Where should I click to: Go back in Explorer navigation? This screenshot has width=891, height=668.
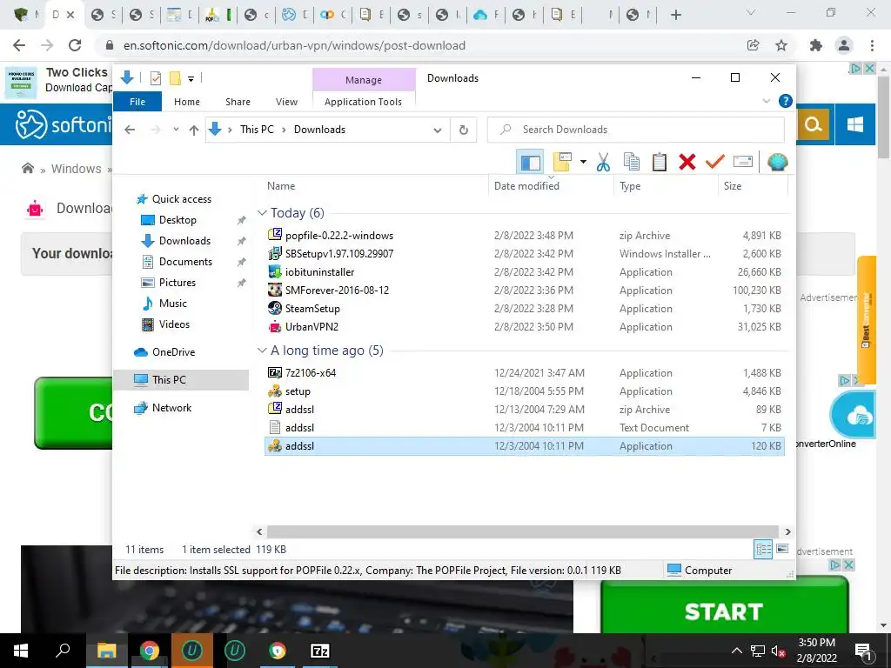pyautogui.click(x=130, y=130)
